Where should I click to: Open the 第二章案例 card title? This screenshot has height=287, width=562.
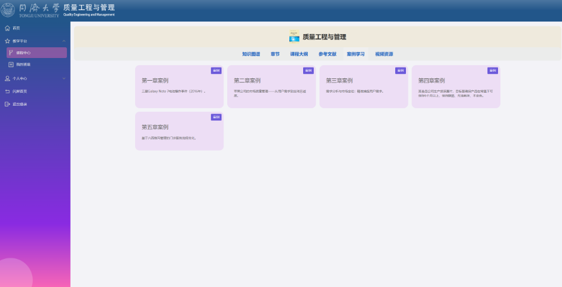point(247,81)
